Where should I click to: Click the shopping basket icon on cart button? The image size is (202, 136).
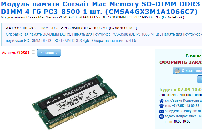tap(177, 70)
